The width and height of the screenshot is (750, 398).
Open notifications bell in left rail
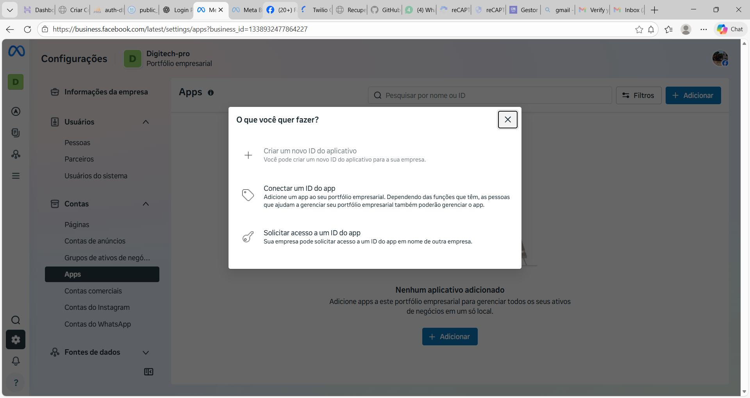coord(16,361)
